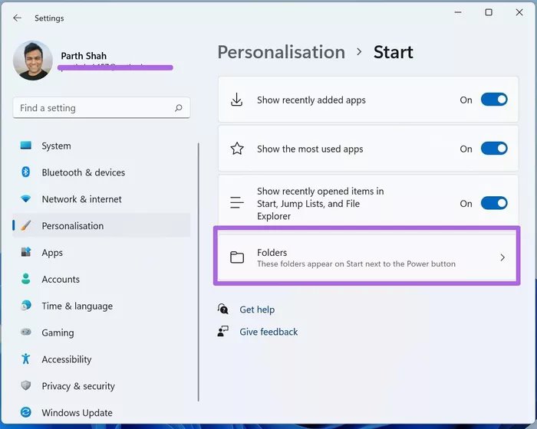Viewport: 537px width, 429px height.
Task: Click the Give feedback person icon
Action: click(223, 331)
